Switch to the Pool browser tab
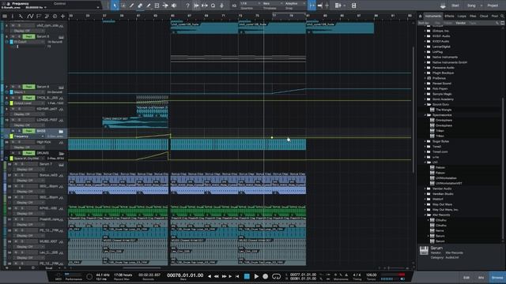This screenshot has width=506, height=284. pos(494,16)
